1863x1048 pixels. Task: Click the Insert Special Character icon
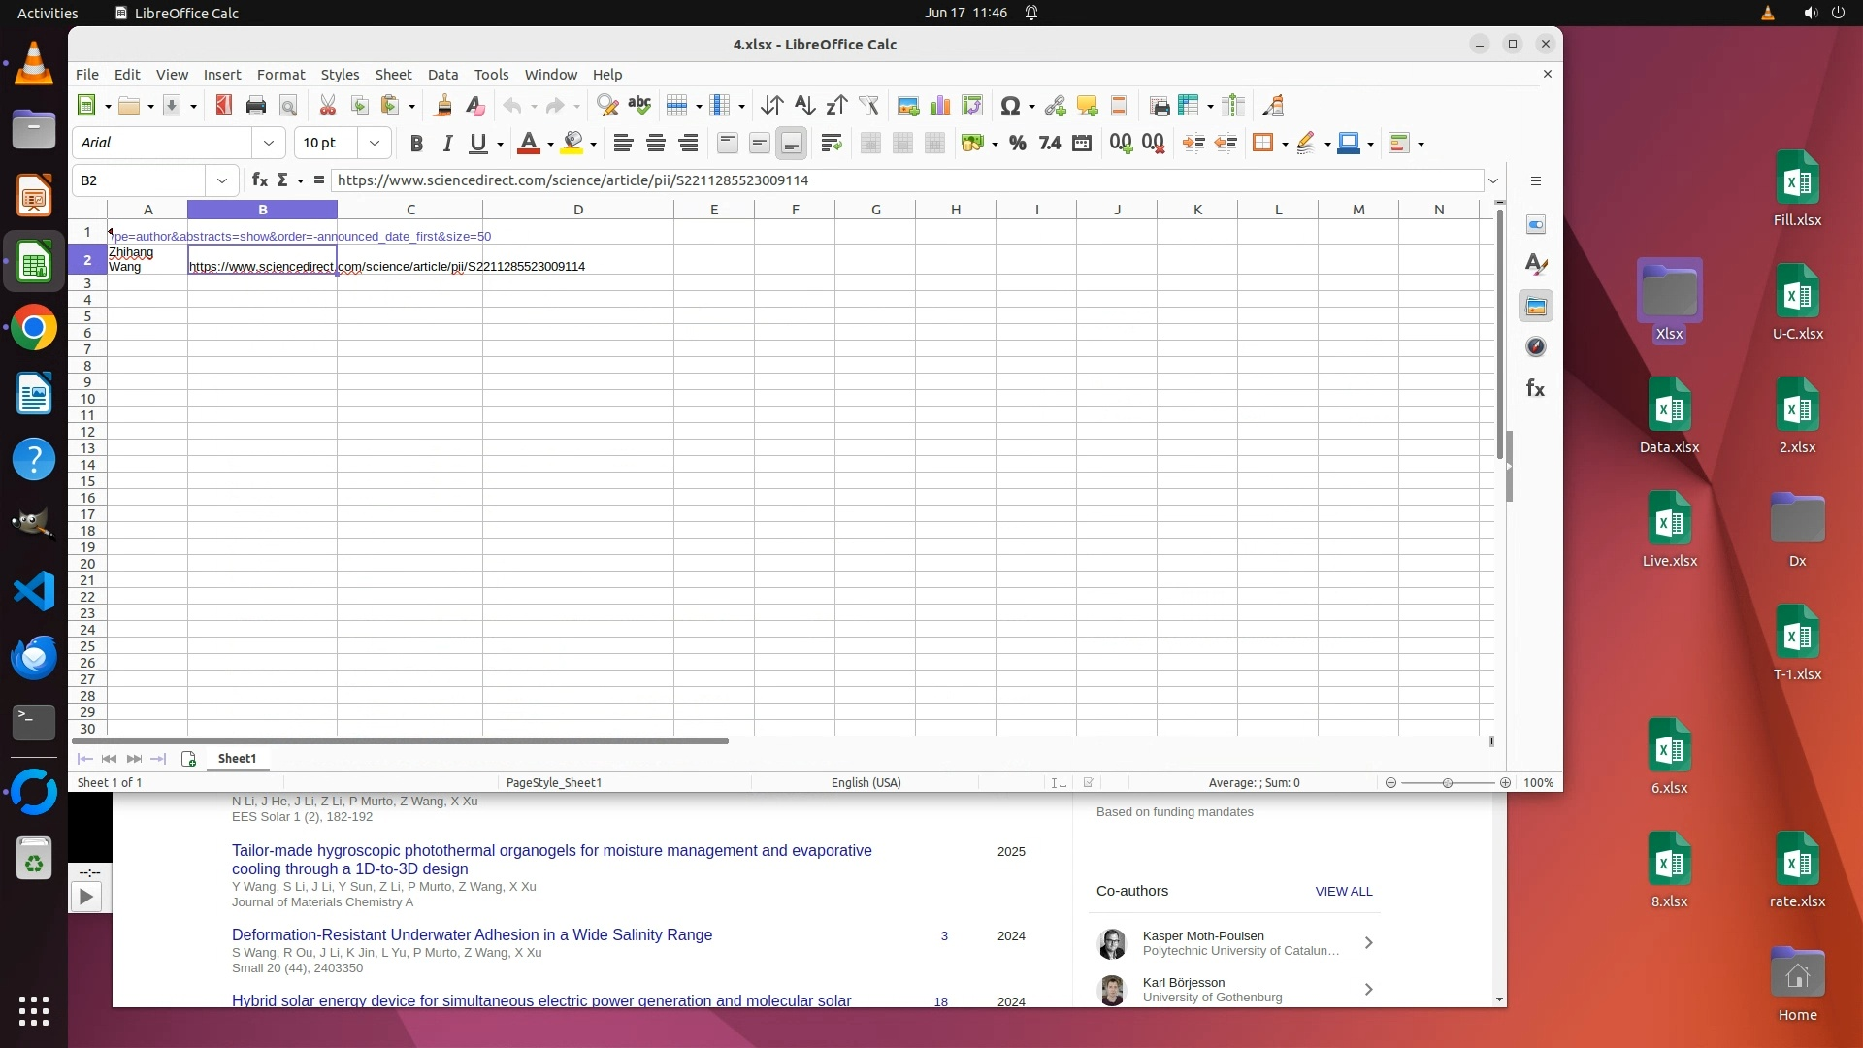(x=1010, y=106)
